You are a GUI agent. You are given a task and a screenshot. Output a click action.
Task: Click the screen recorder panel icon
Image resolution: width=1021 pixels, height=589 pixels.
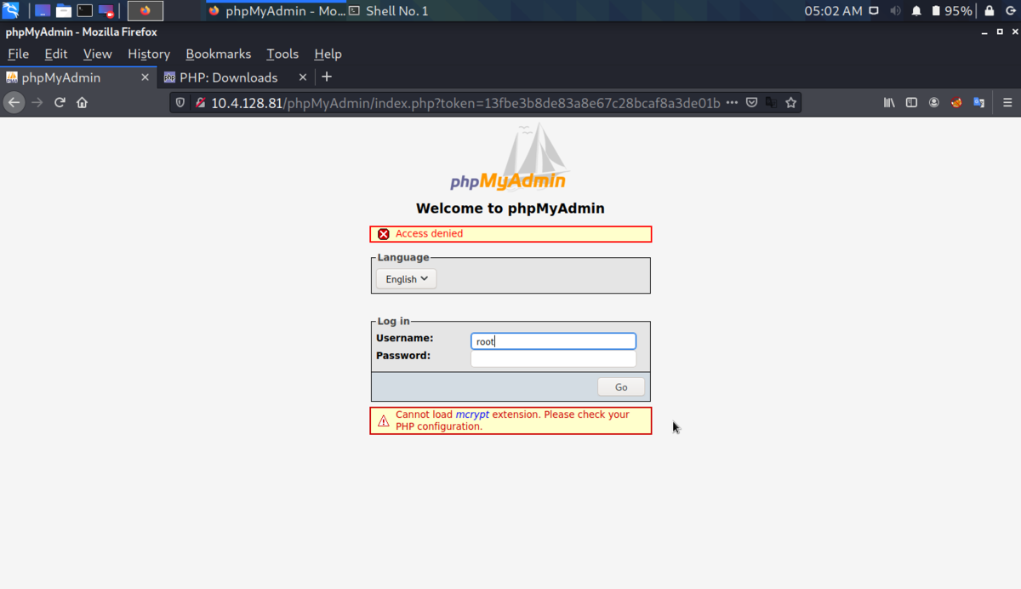[x=106, y=11]
